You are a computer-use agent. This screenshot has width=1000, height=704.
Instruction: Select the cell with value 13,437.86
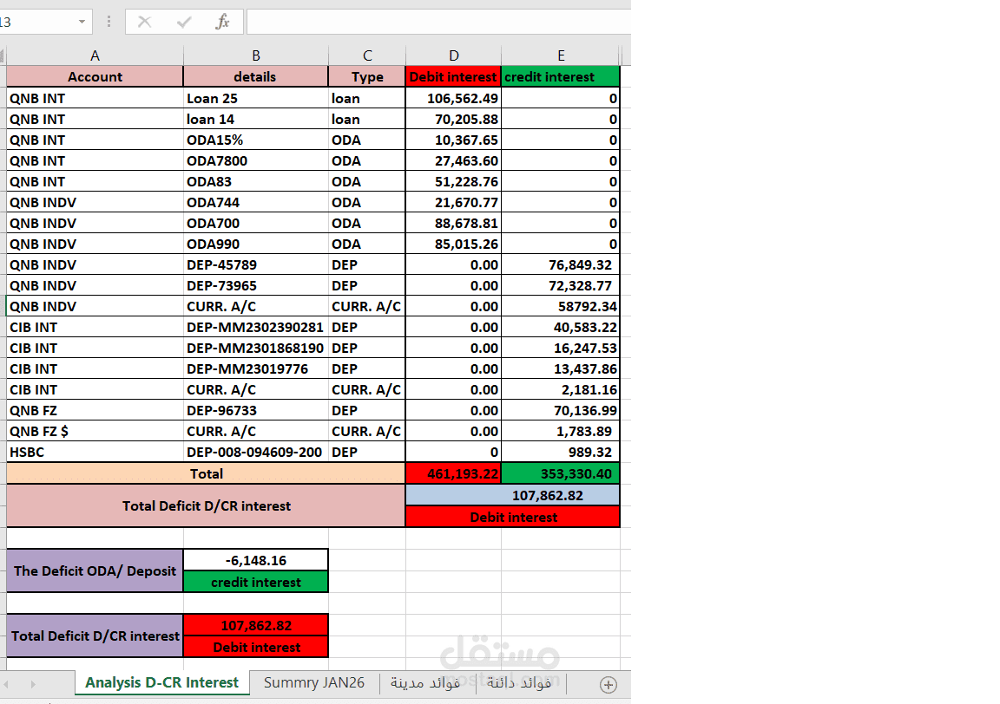point(561,368)
